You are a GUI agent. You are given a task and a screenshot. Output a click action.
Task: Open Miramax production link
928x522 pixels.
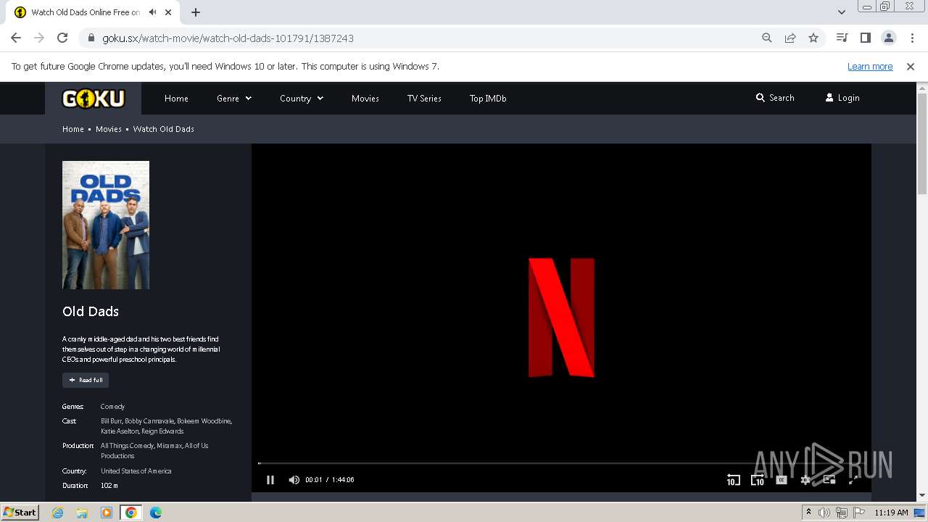[x=169, y=446]
